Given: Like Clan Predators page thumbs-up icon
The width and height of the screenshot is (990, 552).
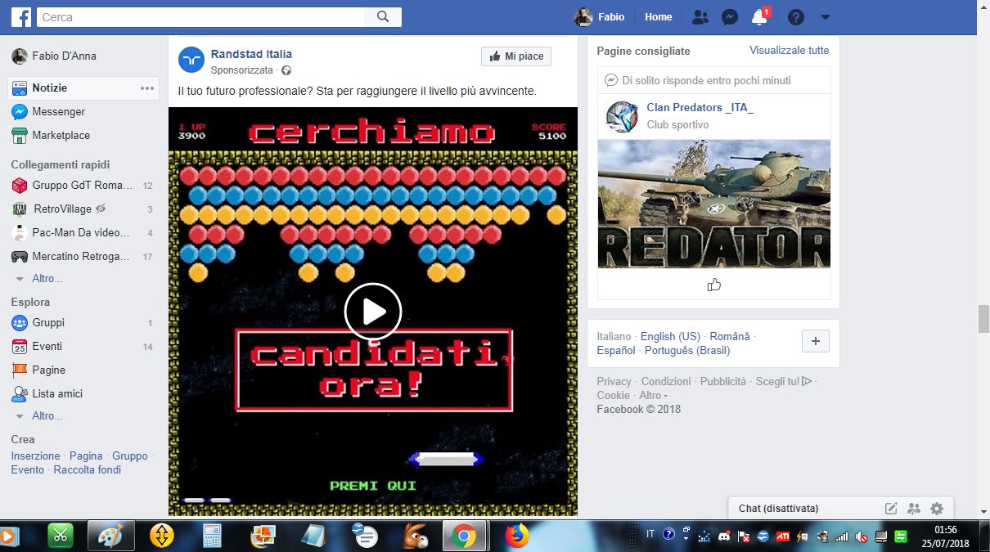Looking at the screenshot, I should click(714, 284).
